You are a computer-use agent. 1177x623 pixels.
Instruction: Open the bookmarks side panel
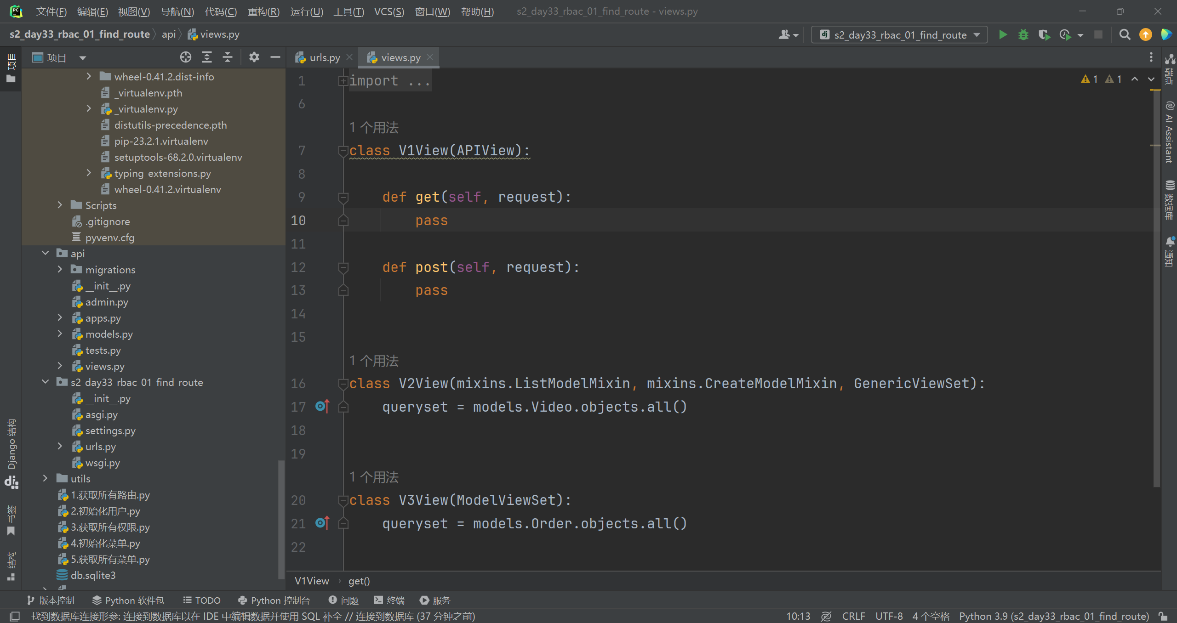click(11, 520)
